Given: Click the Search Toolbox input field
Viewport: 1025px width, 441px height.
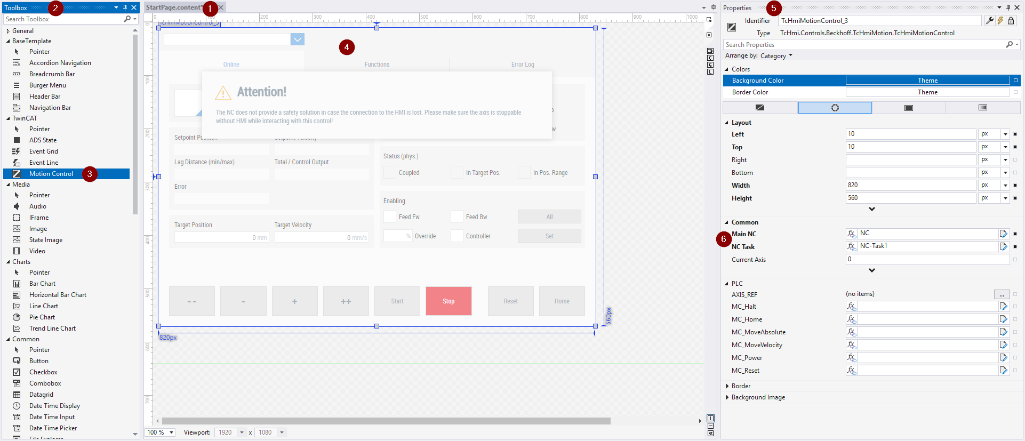Looking at the screenshot, I should [64, 19].
